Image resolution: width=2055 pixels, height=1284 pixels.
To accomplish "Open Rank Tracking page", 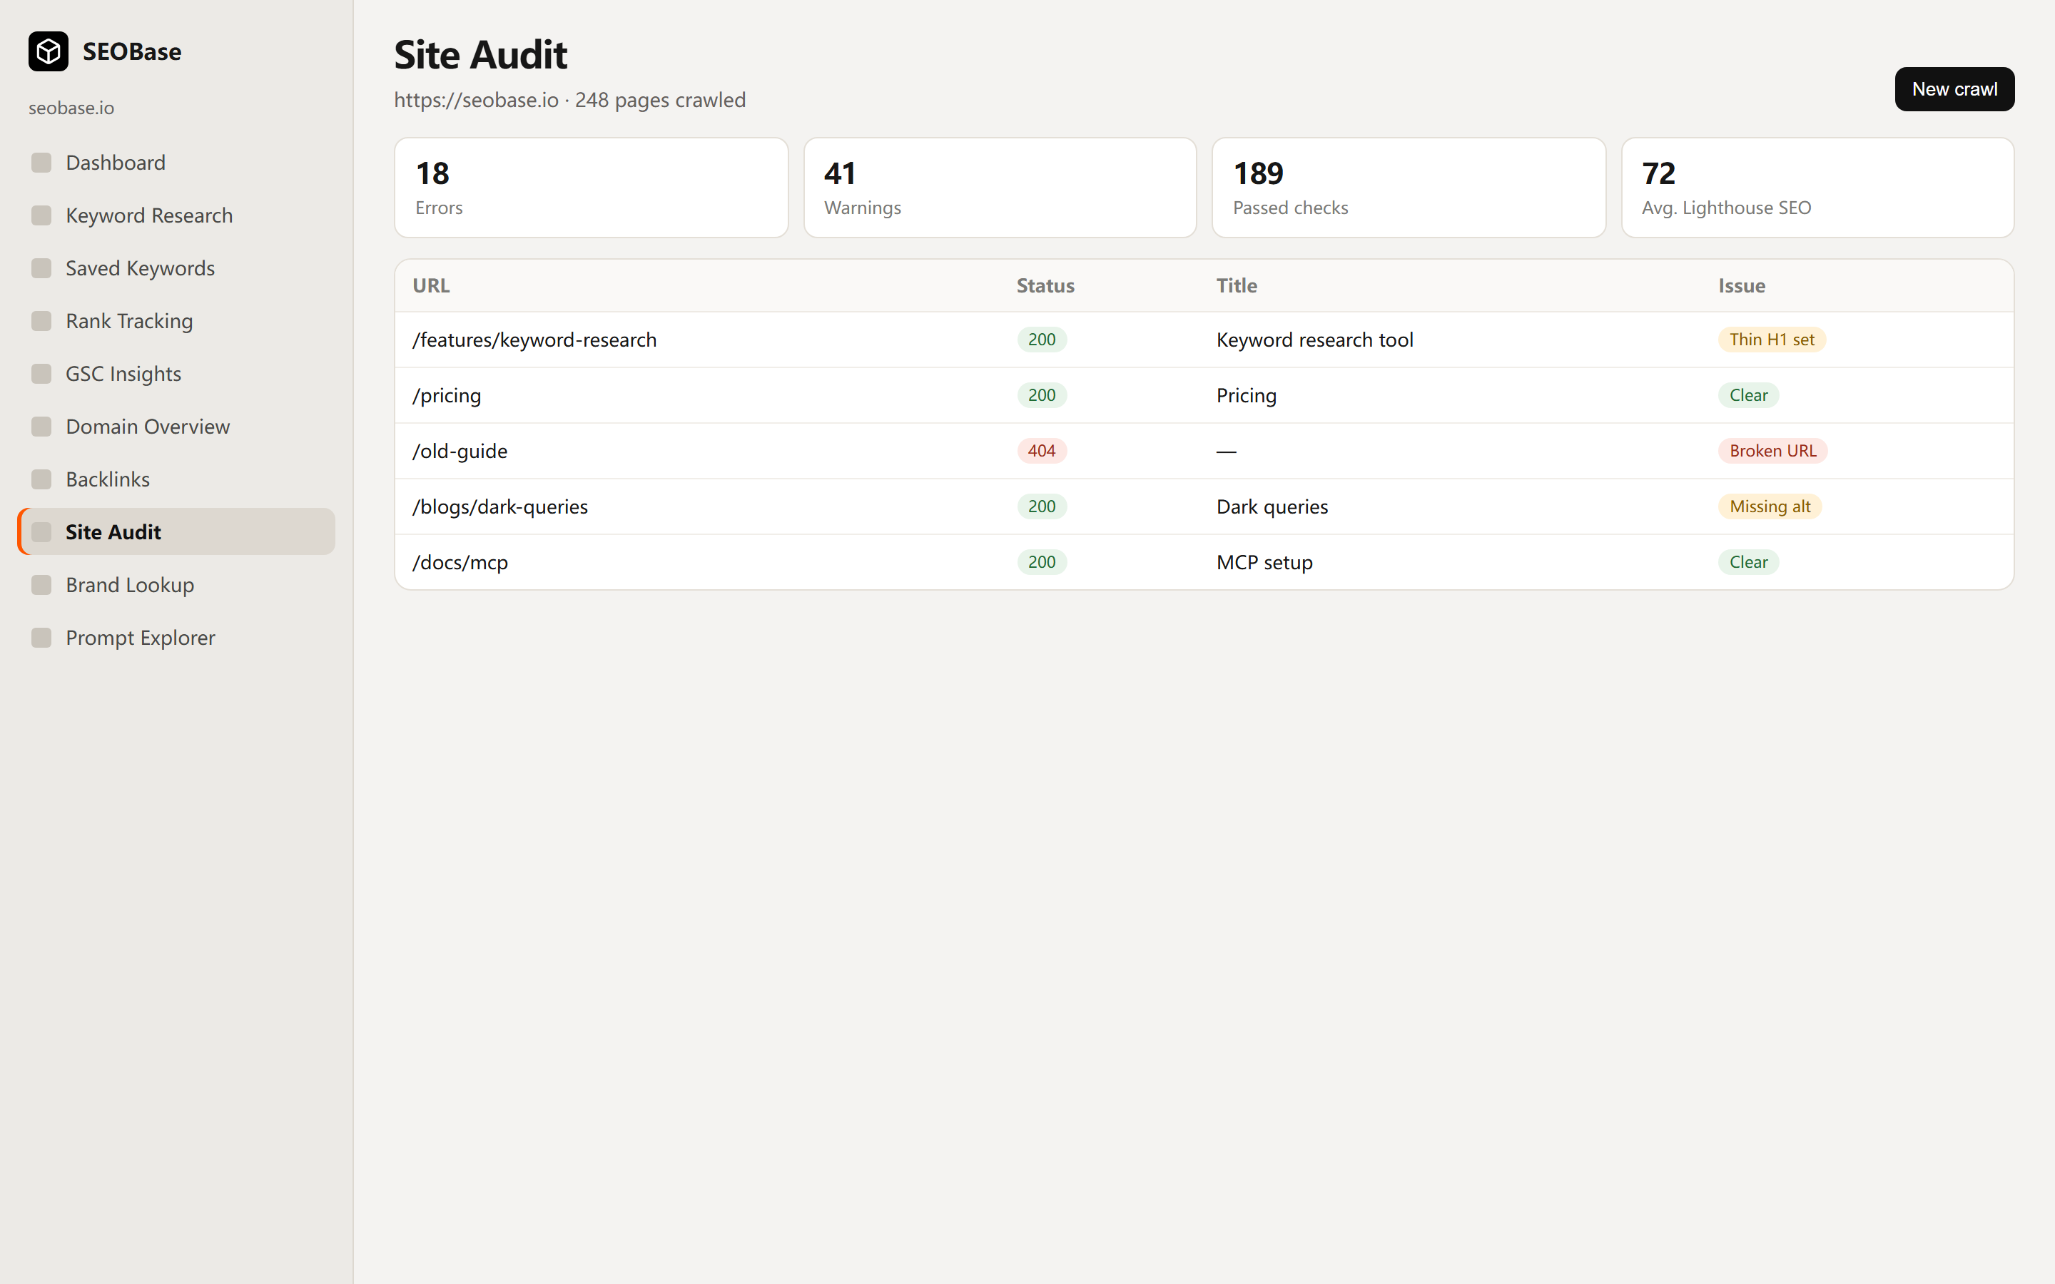I will click(177, 321).
